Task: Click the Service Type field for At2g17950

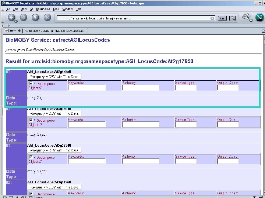Action: tap(186, 88)
